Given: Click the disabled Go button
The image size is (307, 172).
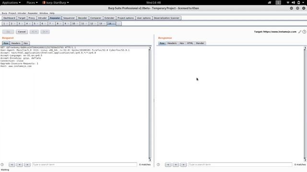Looking at the screenshot, I should coord(8,32).
